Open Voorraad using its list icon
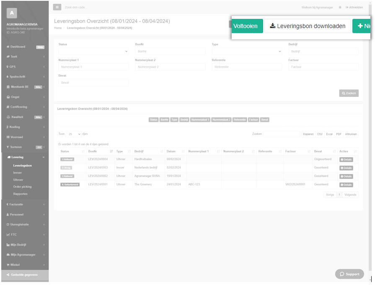 [x=8, y=137]
